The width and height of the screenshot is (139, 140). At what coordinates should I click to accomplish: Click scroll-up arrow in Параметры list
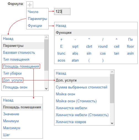click(46, 37)
